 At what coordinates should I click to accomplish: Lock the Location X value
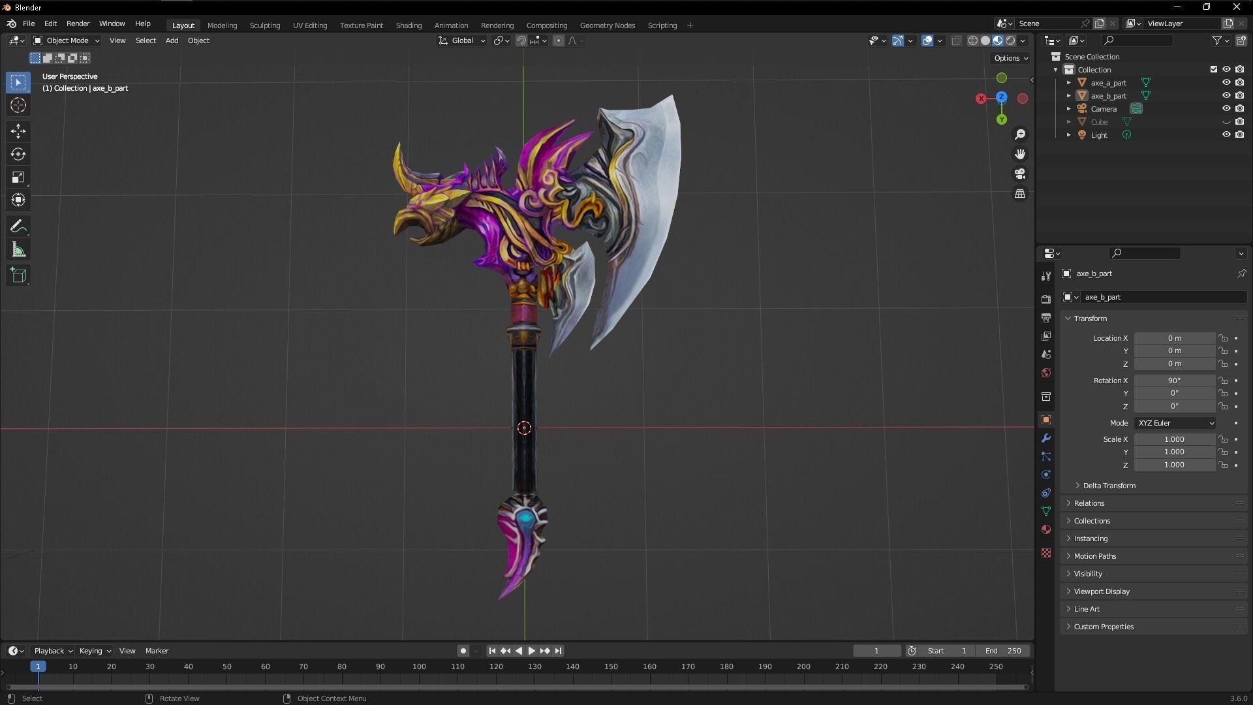coord(1223,338)
